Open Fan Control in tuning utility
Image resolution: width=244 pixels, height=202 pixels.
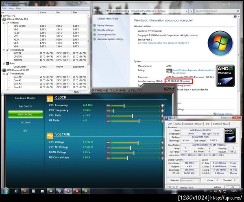[x=25, y=106]
